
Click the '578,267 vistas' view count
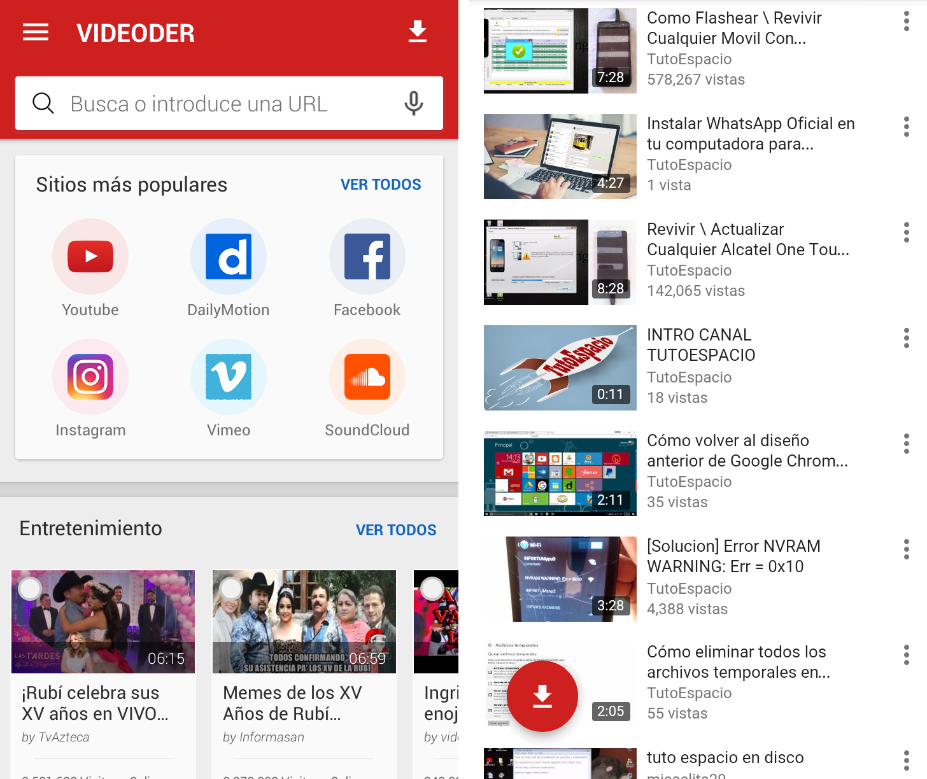[696, 80]
